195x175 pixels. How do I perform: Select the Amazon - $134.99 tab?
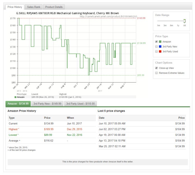coord(18,104)
